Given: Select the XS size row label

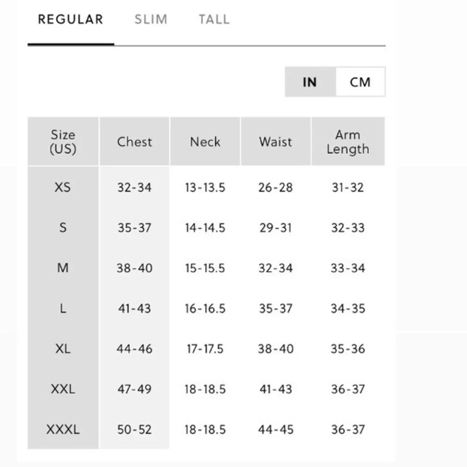Looking at the screenshot, I should coord(63,187).
